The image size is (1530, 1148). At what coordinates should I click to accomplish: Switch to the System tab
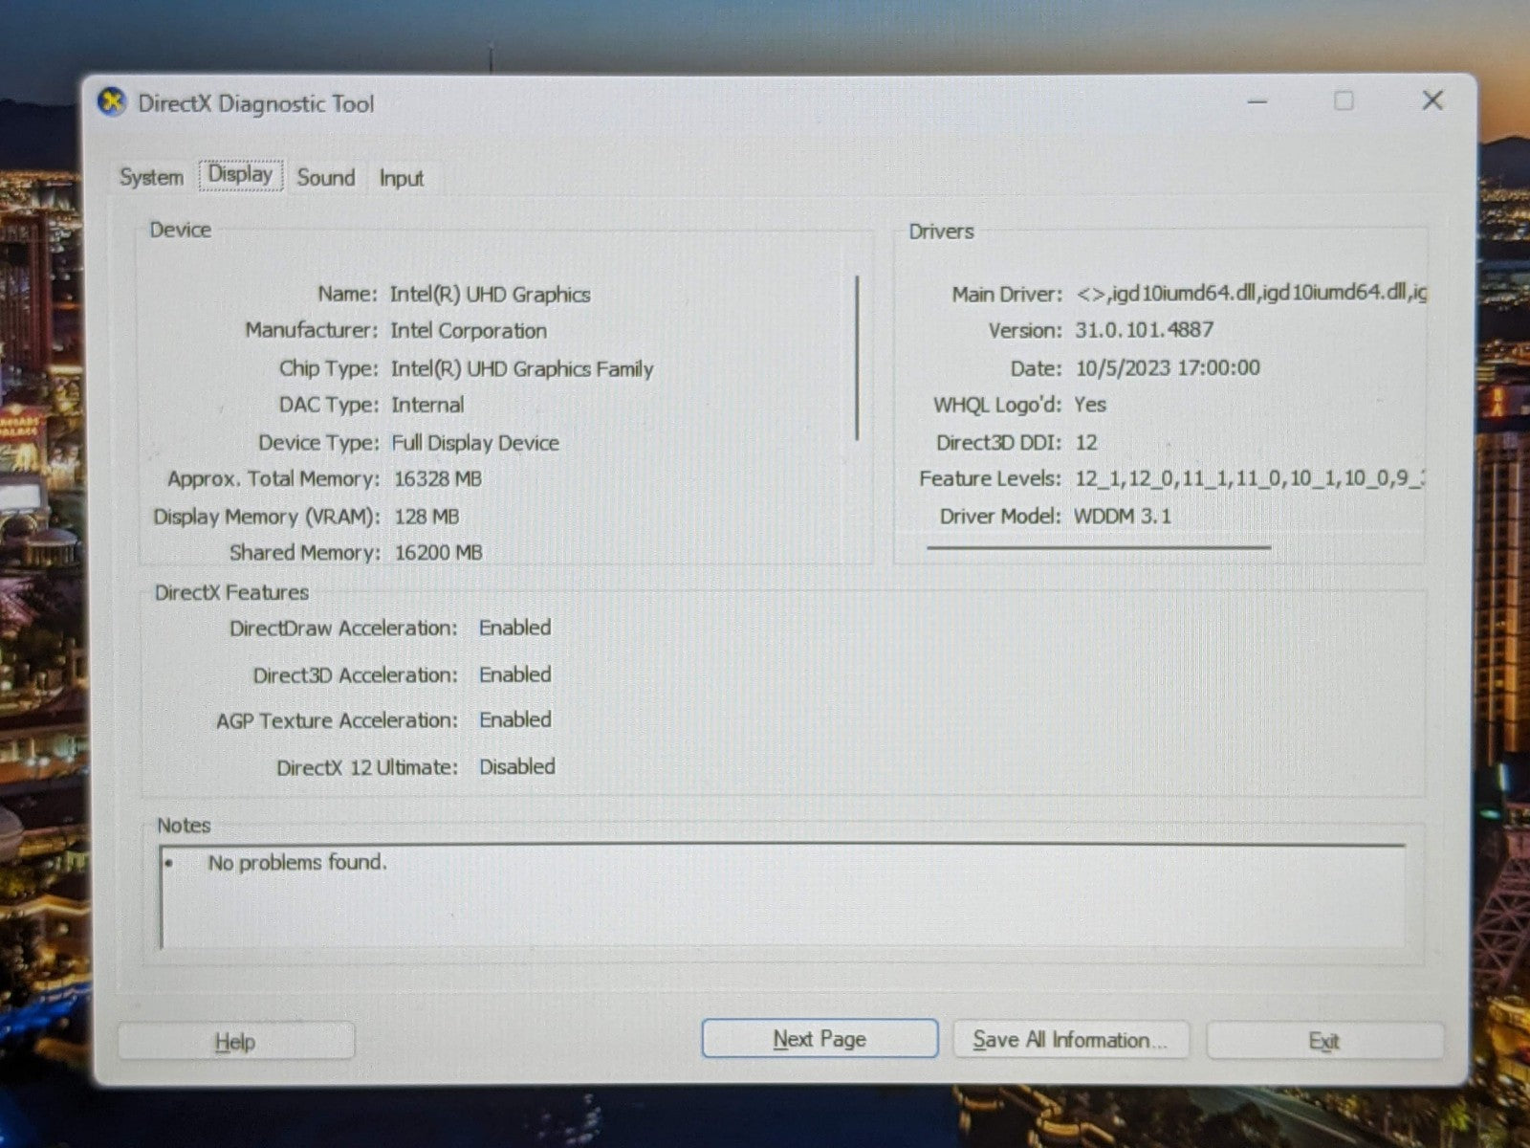pyautogui.click(x=151, y=178)
